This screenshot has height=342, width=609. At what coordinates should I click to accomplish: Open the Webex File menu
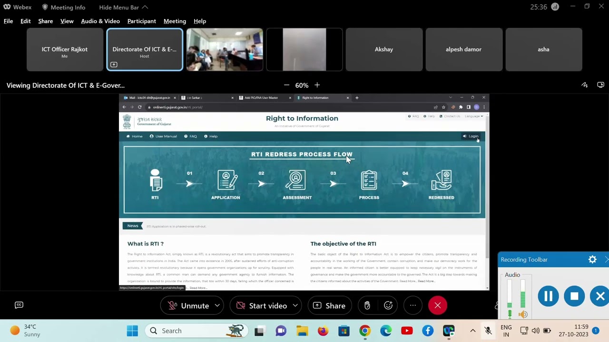8,21
